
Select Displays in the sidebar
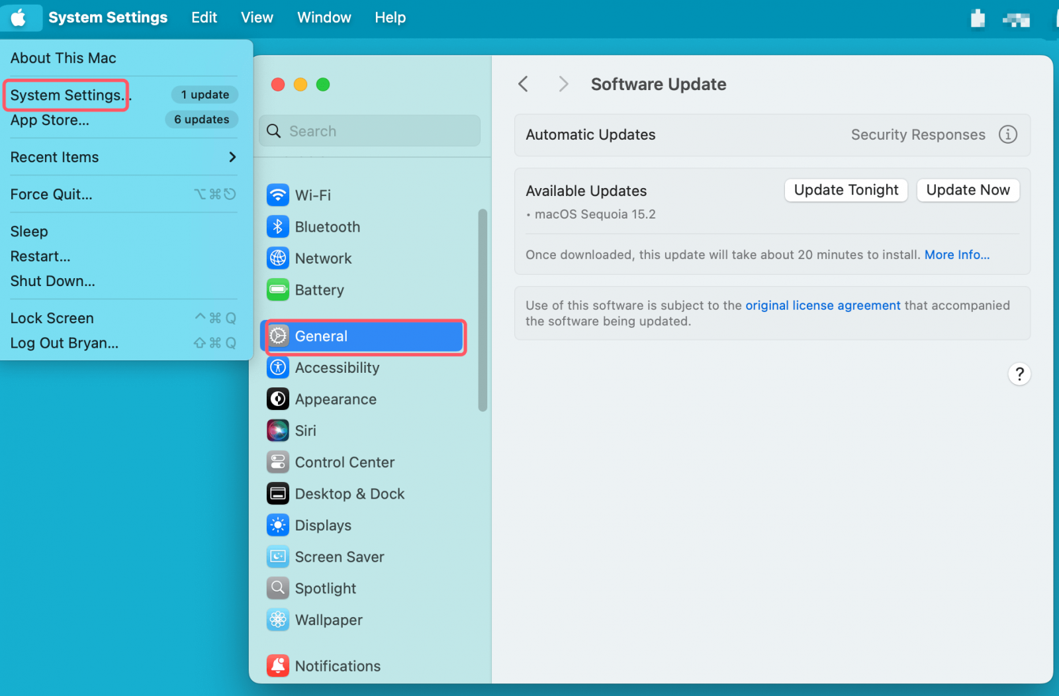[x=323, y=525]
